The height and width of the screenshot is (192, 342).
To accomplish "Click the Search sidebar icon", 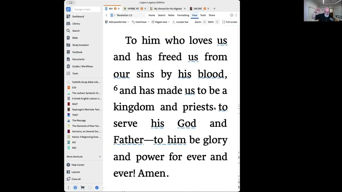I will coord(68,31).
